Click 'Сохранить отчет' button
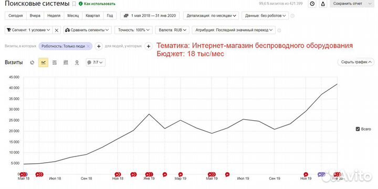Screen dimensions: 378x189 [x=348, y=4]
